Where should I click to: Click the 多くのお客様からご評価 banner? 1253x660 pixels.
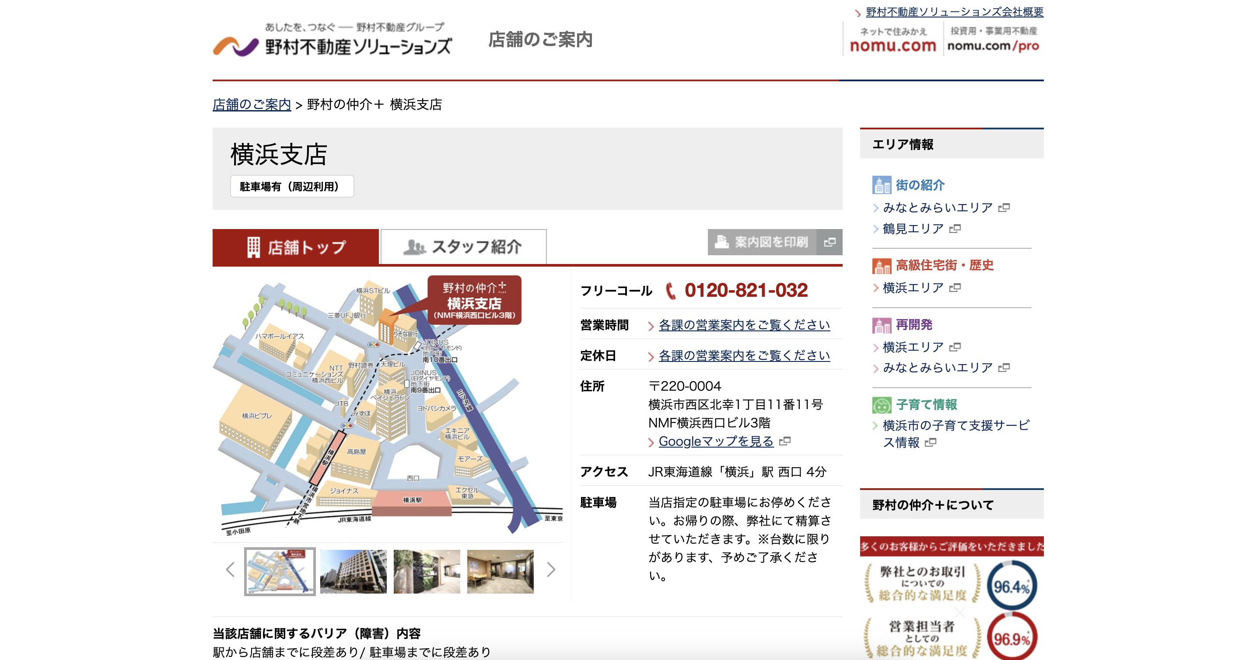pos(952,546)
